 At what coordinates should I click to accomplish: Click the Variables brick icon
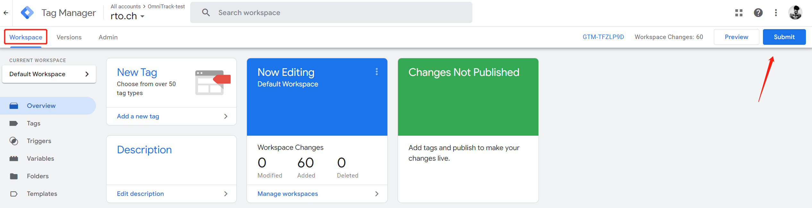click(x=14, y=159)
